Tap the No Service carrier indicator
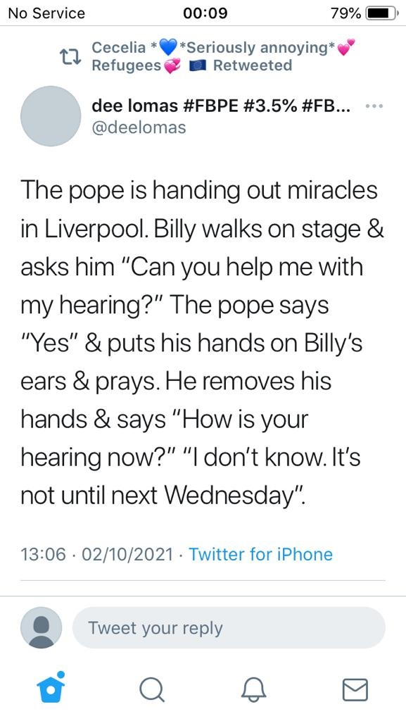Viewport: 406px width, 721px height. click(x=46, y=13)
